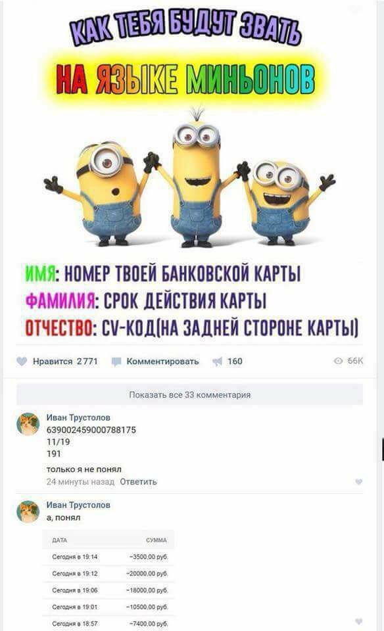Click the eye views counter 66K
The width and height of the screenshot is (384, 631).
pos(348,361)
